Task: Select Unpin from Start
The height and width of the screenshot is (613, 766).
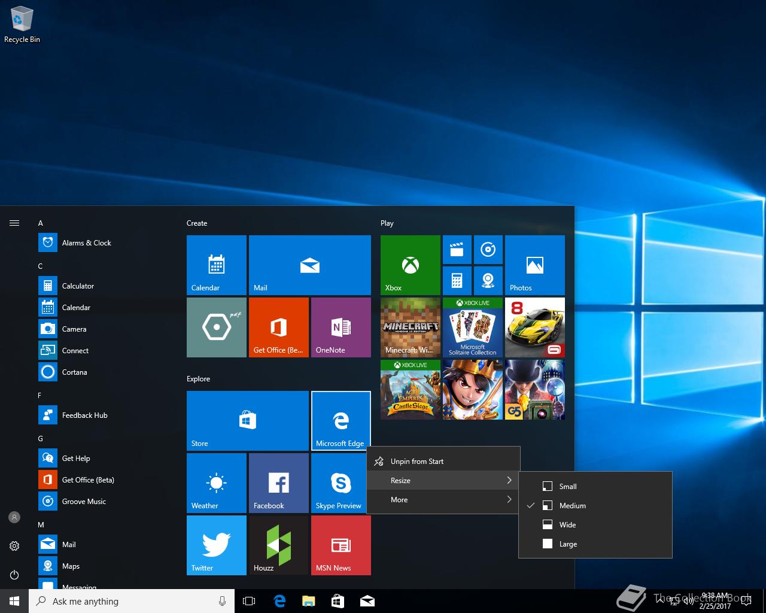Action: point(443,462)
